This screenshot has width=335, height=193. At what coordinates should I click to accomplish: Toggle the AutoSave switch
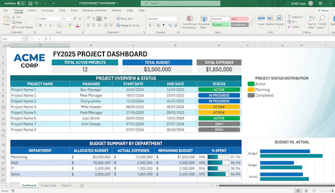tap(21, 3)
